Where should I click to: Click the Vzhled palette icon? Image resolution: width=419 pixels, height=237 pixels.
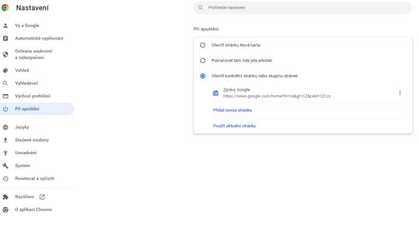click(5, 71)
